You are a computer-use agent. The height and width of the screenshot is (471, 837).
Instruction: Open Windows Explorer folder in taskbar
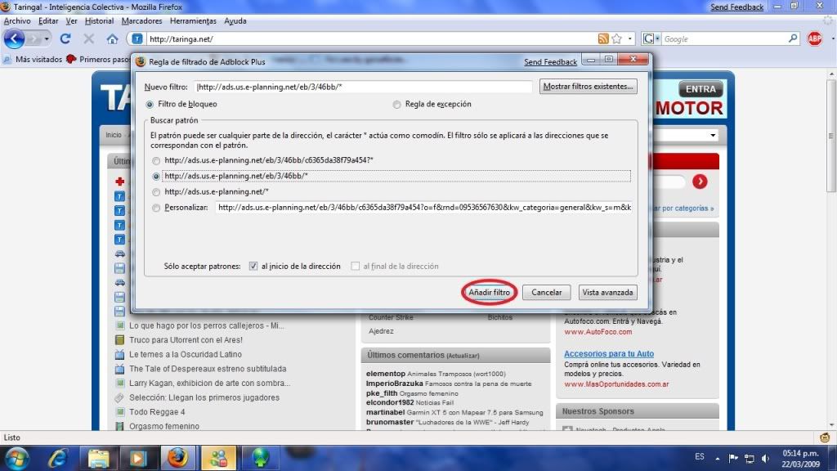pos(98,458)
